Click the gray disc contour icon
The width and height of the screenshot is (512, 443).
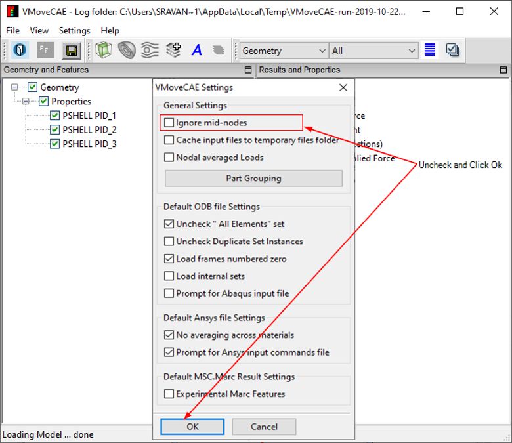(127, 51)
